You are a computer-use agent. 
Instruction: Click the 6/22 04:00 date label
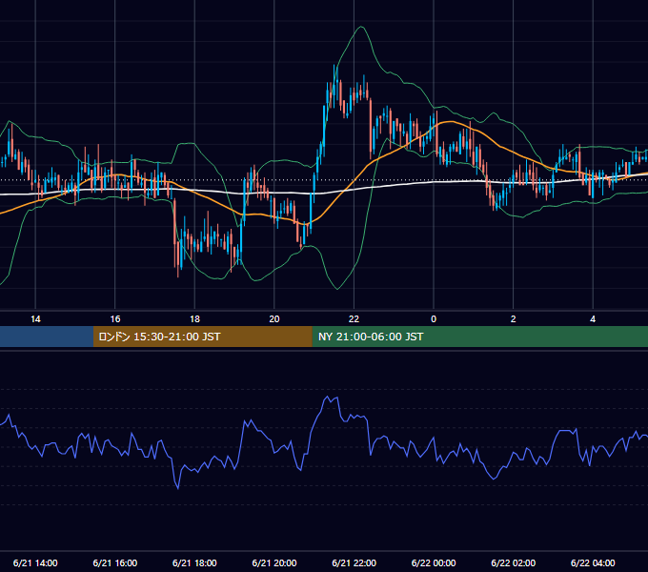pos(593,562)
